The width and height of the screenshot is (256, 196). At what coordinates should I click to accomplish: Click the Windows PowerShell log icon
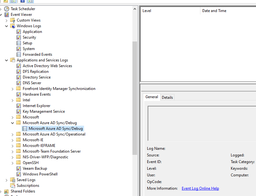[x=19, y=174]
